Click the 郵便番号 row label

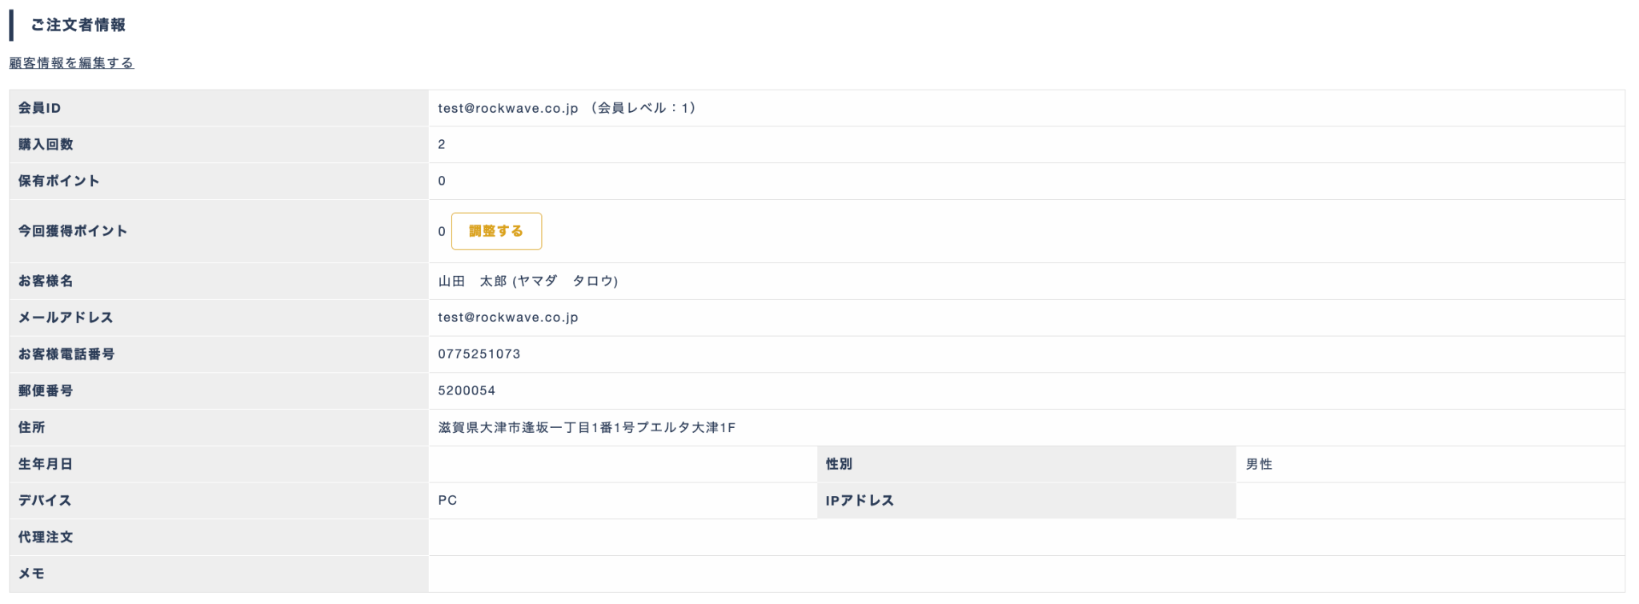tap(46, 391)
